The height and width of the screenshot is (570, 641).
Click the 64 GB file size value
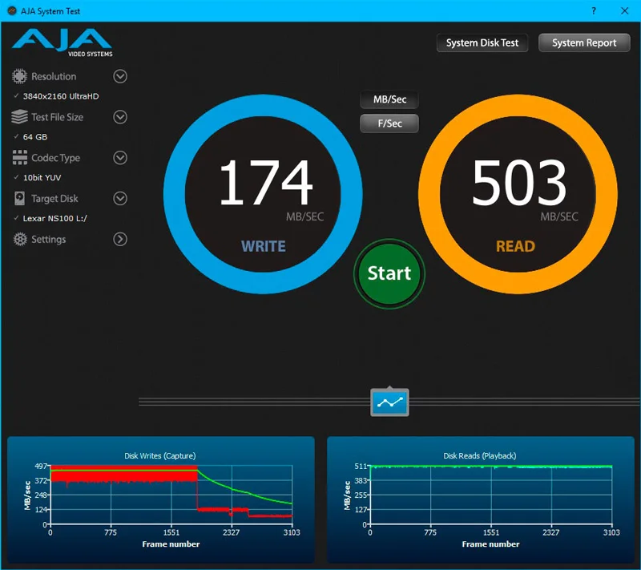coord(35,137)
